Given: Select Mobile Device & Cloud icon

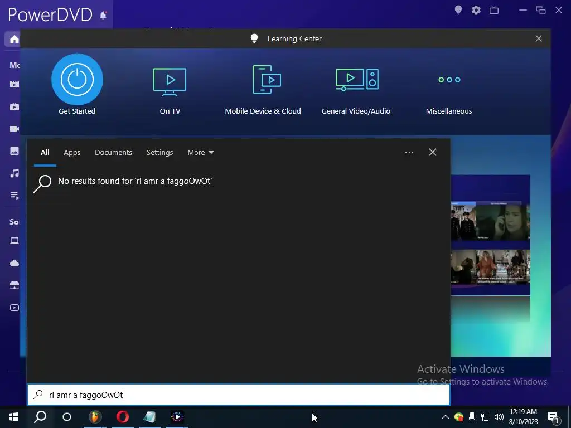Looking at the screenshot, I should click(267, 79).
